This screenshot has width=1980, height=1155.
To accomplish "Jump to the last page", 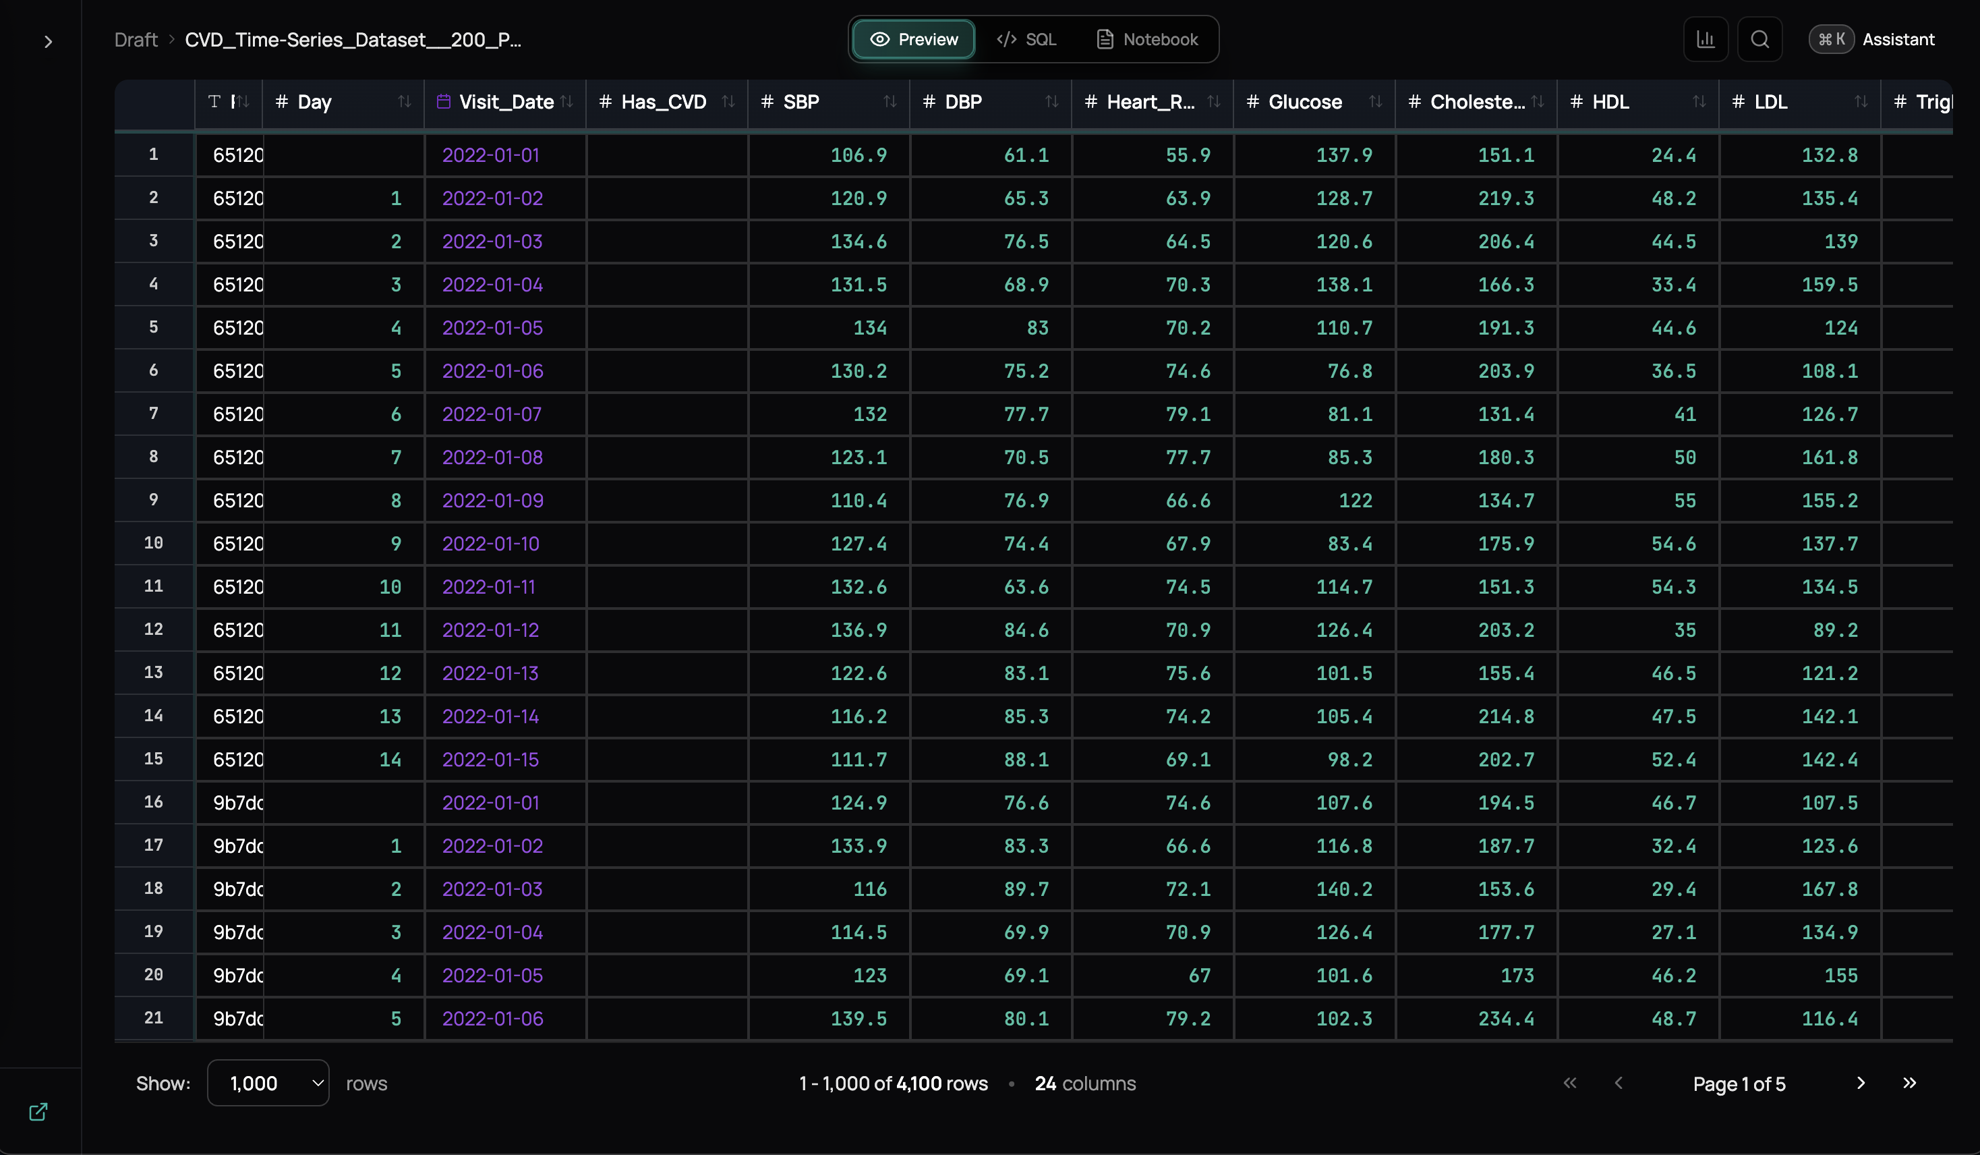I will pos(1909,1083).
